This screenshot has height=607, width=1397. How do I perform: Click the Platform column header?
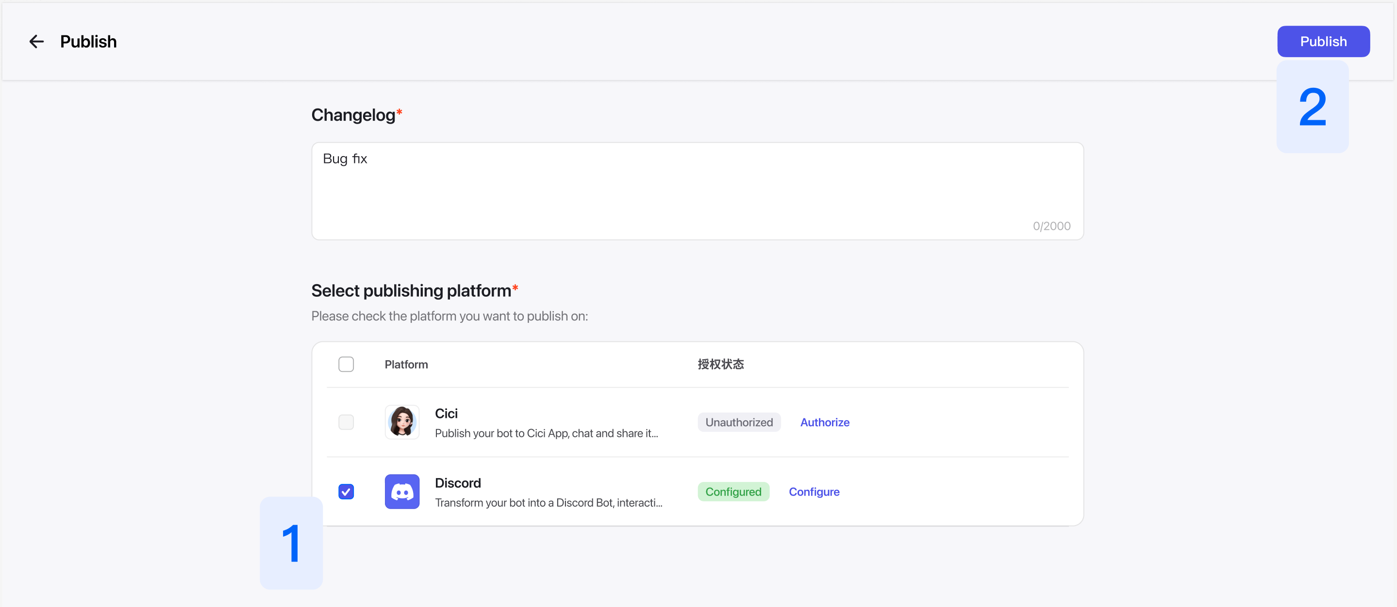[x=406, y=365]
